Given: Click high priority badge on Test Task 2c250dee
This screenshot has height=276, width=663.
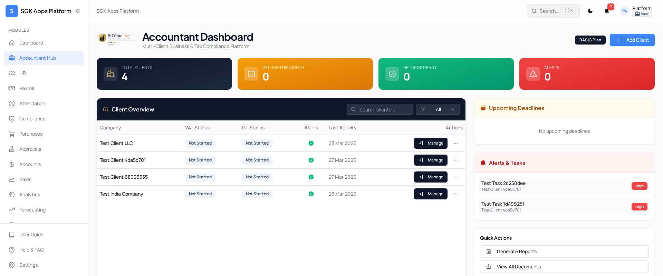Looking at the screenshot, I should pyautogui.click(x=640, y=186).
